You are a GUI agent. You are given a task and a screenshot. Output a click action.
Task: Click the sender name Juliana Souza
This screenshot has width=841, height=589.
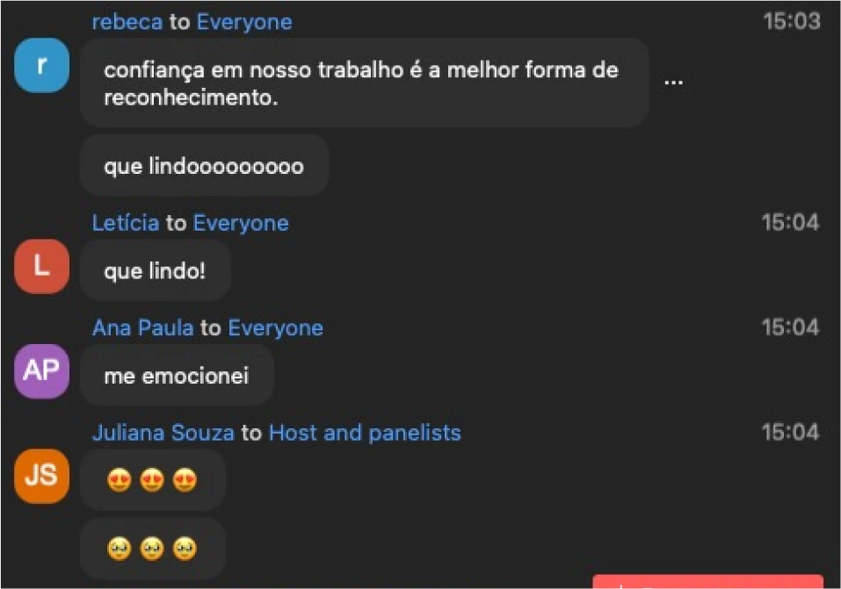[x=163, y=433]
